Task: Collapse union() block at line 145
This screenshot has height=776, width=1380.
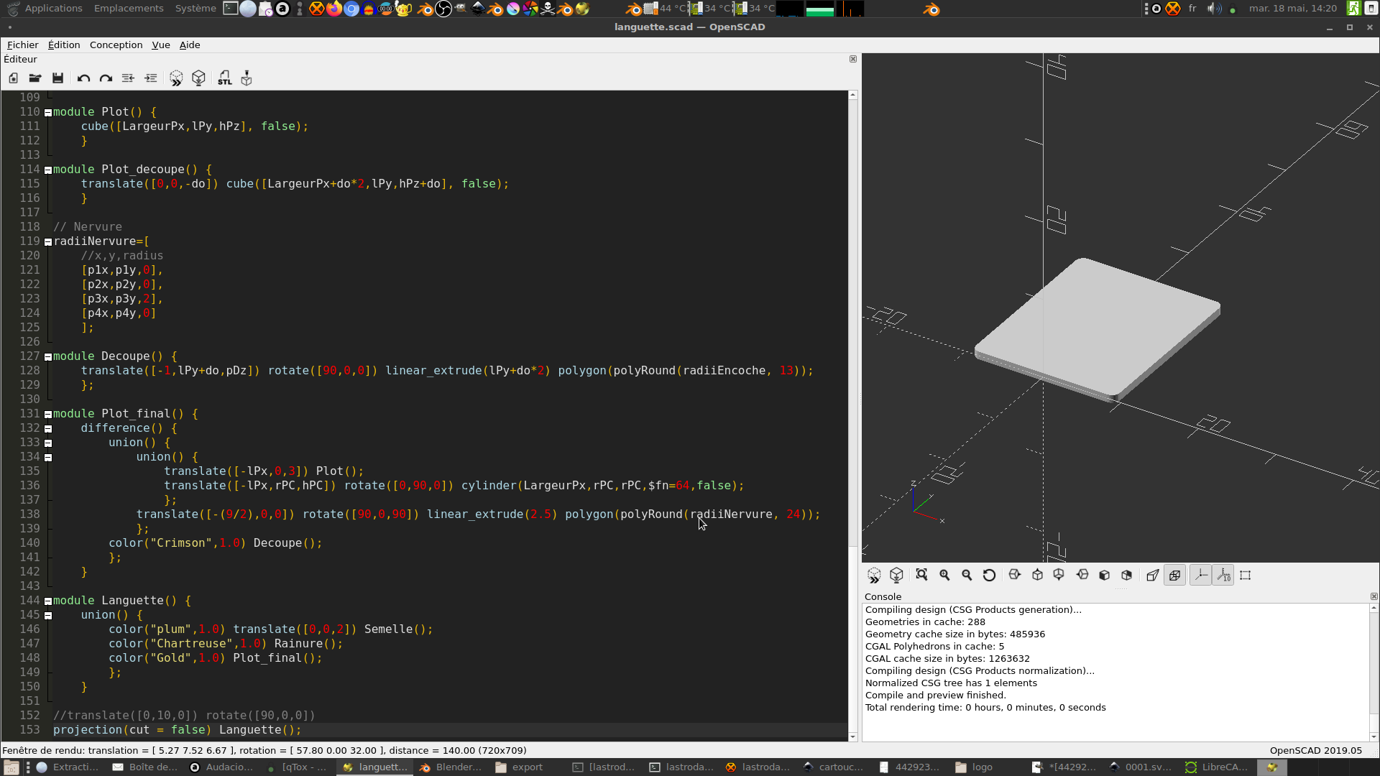Action: 48,616
